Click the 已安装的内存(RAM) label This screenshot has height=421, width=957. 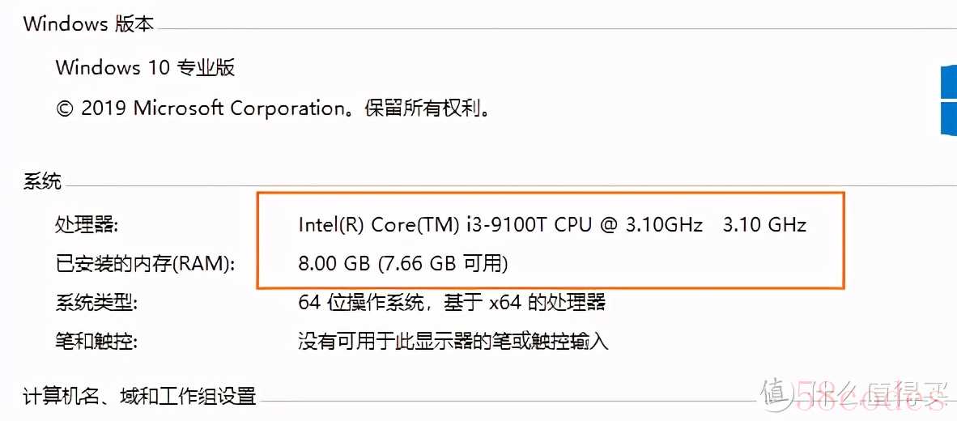click(x=145, y=265)
